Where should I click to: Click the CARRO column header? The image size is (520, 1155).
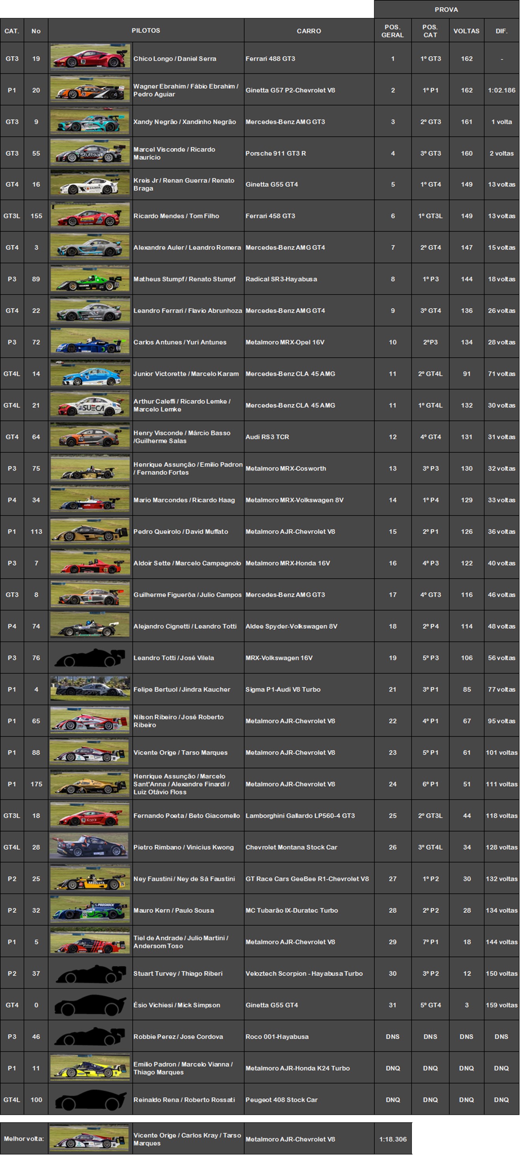coord(309,30)
